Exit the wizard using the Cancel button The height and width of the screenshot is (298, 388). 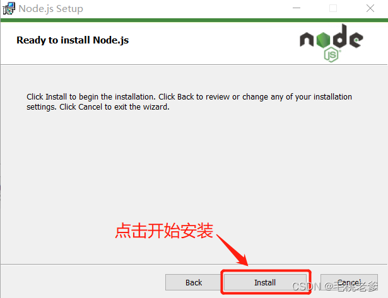click(349, 282)
